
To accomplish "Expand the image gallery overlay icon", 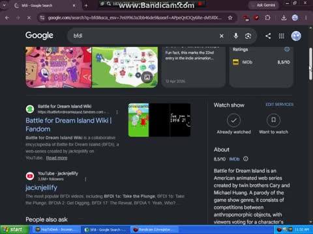I will [x=147, y=77].
